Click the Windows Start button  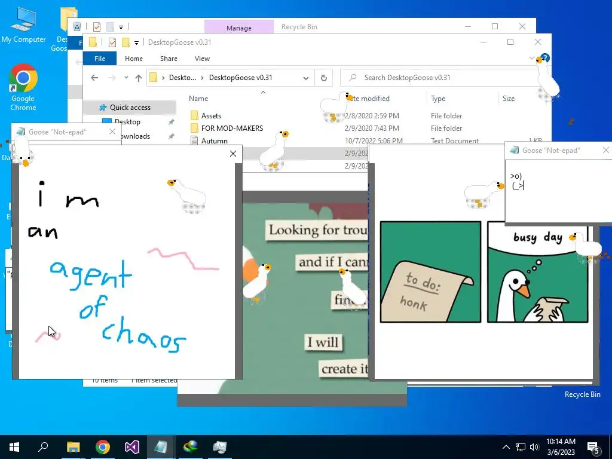click(14, 447)
